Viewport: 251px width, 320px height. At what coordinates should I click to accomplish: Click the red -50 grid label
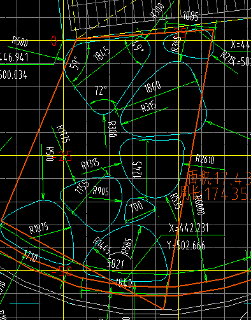[x=62, y=271]
